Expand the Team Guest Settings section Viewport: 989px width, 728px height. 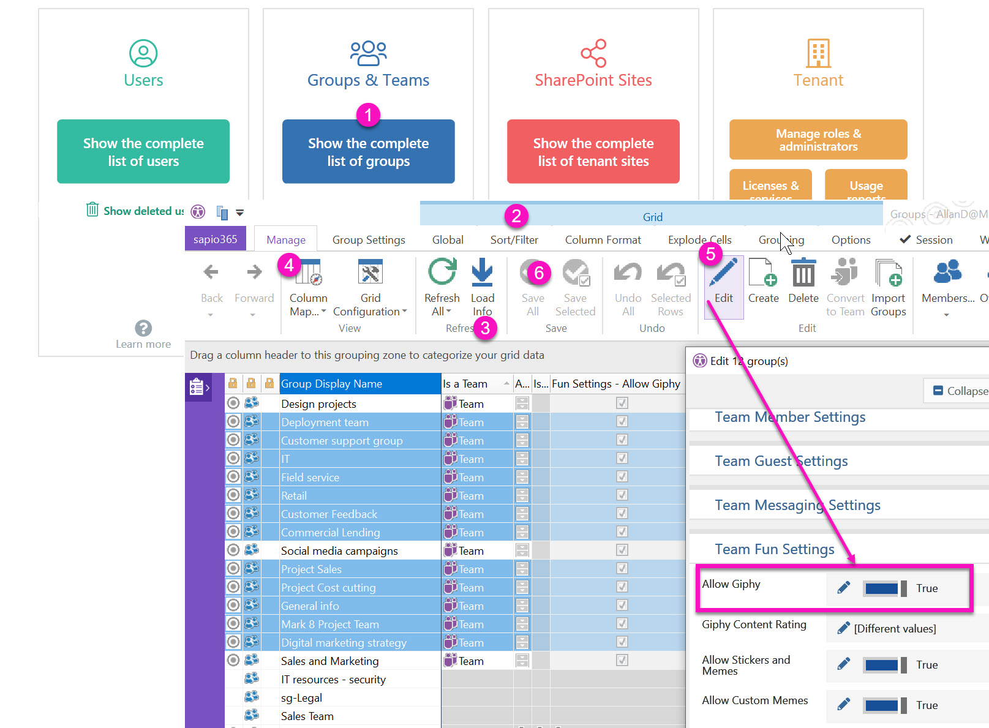(781, 461)
